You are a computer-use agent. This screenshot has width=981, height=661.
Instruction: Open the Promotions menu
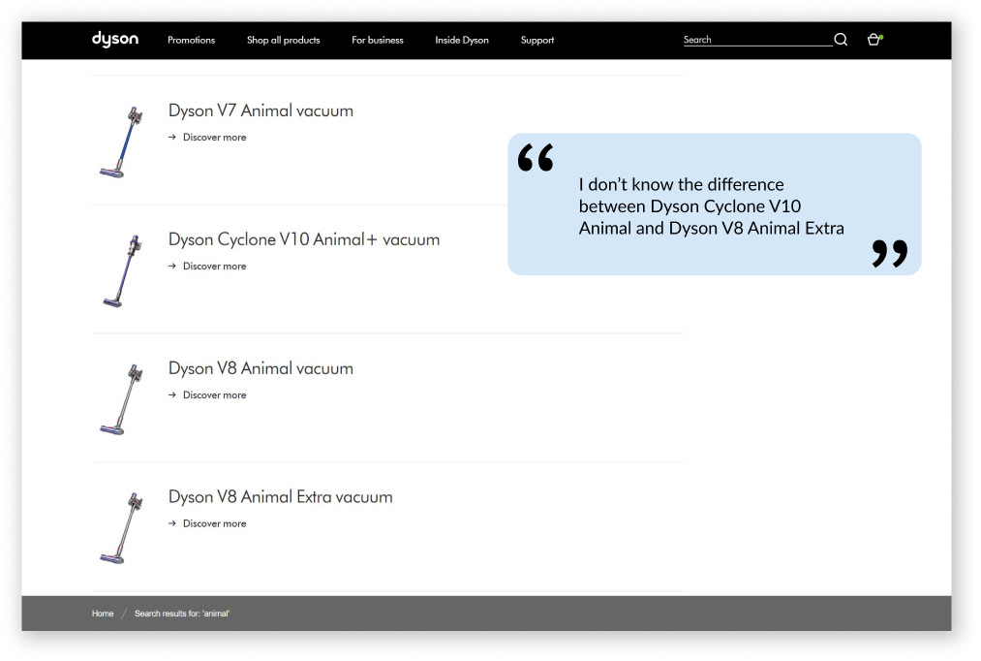(x=192, y=40)
